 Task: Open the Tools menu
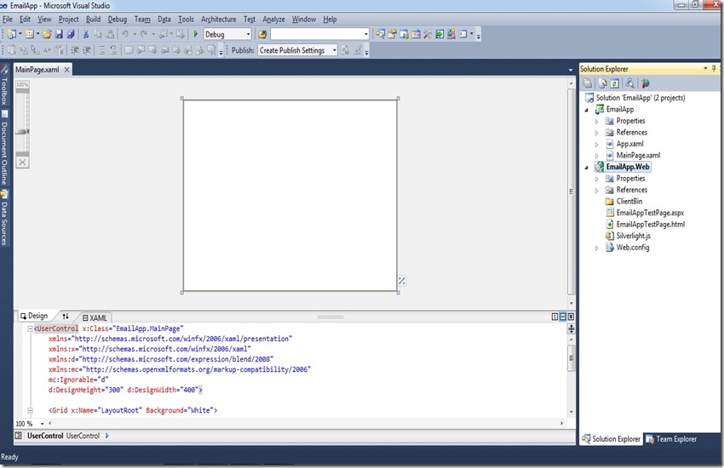coord(186,20)
